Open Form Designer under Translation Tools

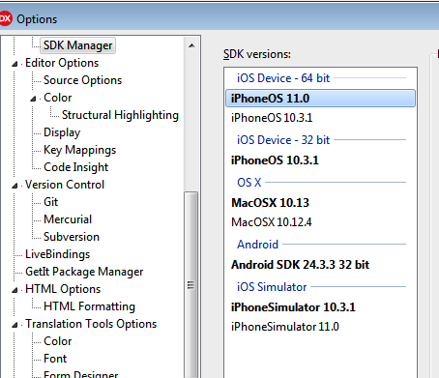81,374
